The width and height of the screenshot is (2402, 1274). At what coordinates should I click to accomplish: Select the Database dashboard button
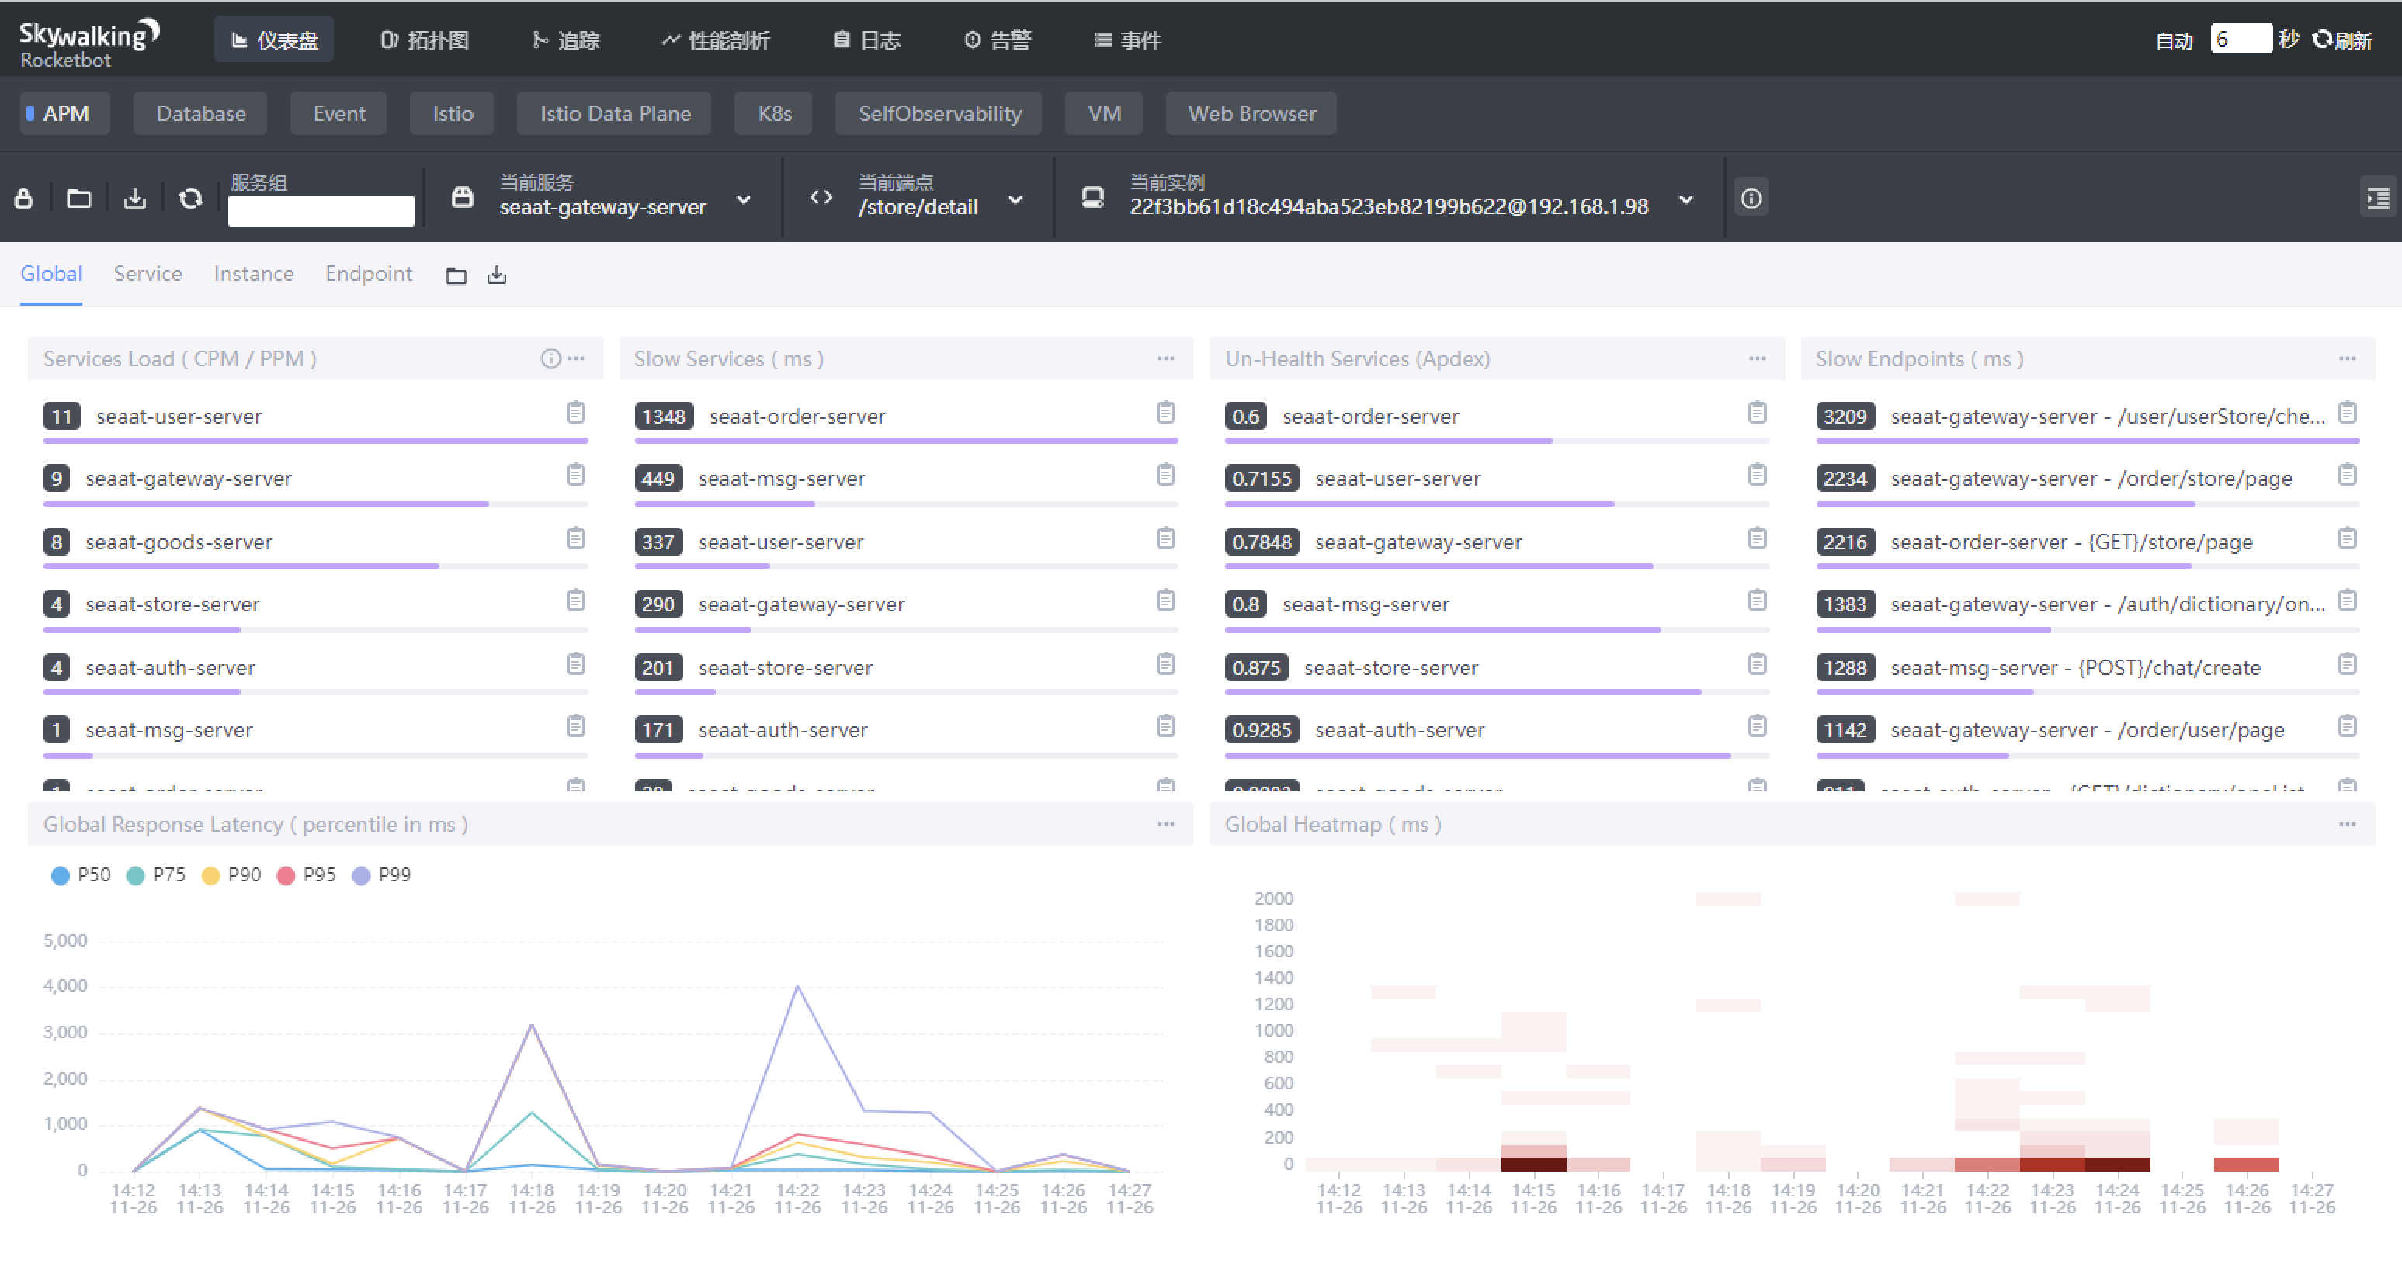click(x=200, y=114)
